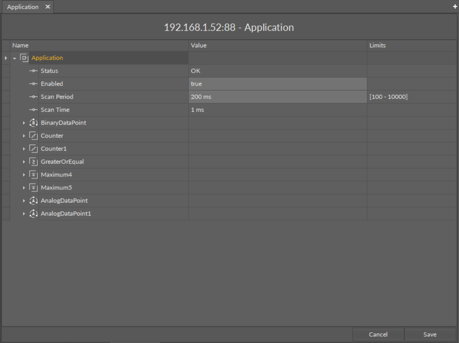Collapse the Application tree node
Viewport: 459px width, 343px height.
coord(15,58)
